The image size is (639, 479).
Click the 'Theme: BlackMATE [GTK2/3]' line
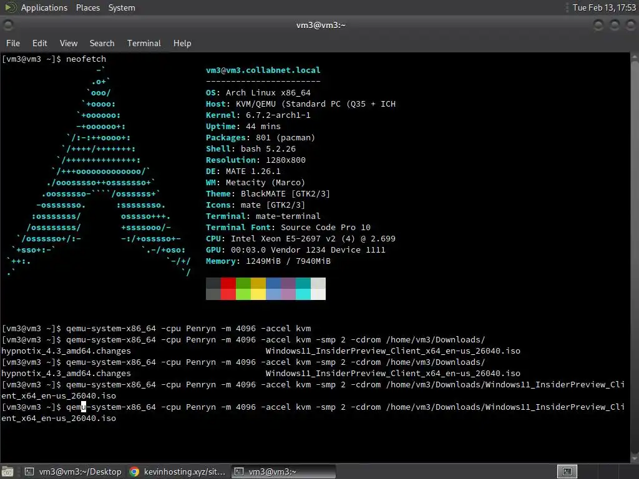click(268, 194)
